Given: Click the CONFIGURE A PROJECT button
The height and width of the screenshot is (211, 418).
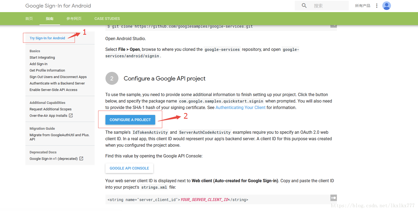Looking at the screenshot, I should (130, 120).
